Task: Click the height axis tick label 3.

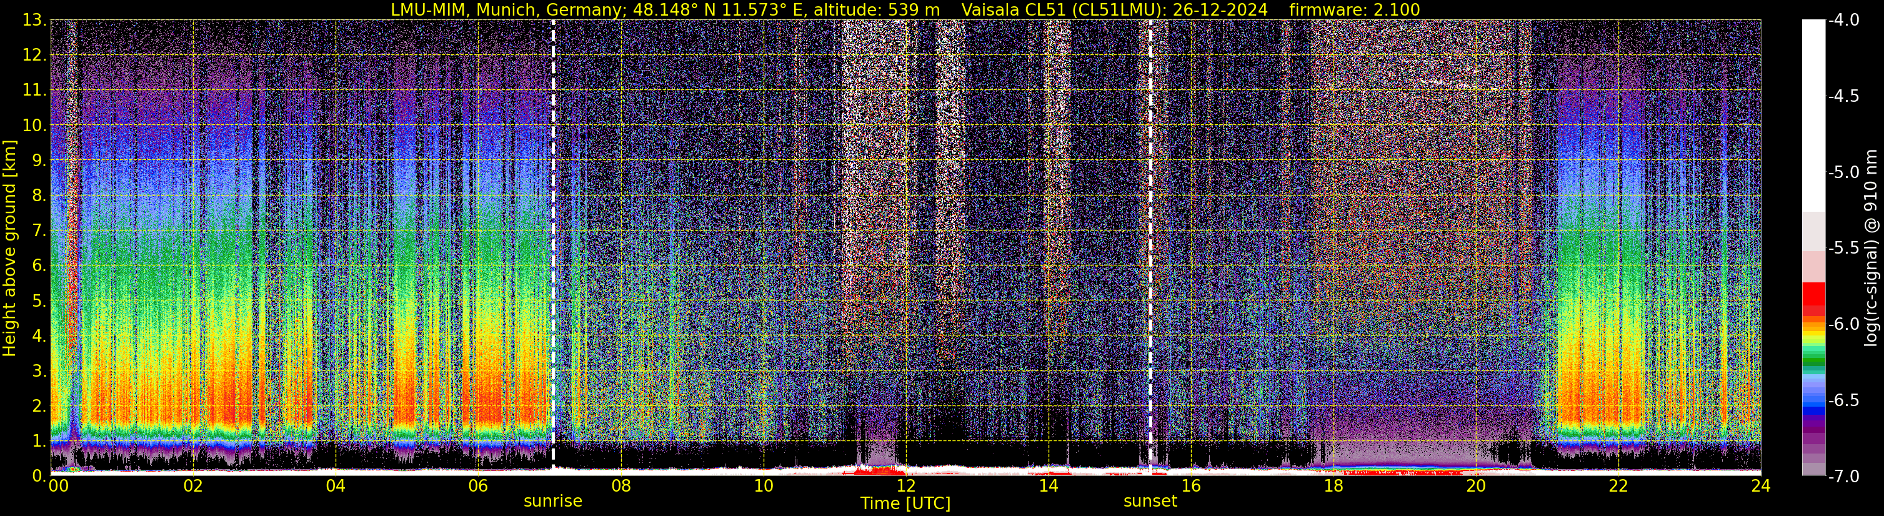Action: tap(39, 370)
